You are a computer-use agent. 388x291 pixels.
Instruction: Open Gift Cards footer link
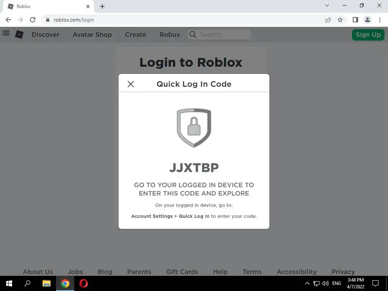pyautogui.click(x=182, y=272)
